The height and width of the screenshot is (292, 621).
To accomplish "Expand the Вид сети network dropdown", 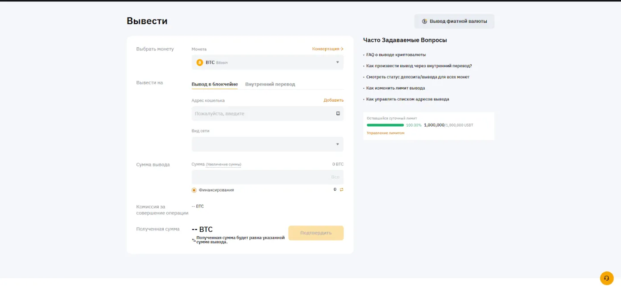I will (x=268, y=144).
